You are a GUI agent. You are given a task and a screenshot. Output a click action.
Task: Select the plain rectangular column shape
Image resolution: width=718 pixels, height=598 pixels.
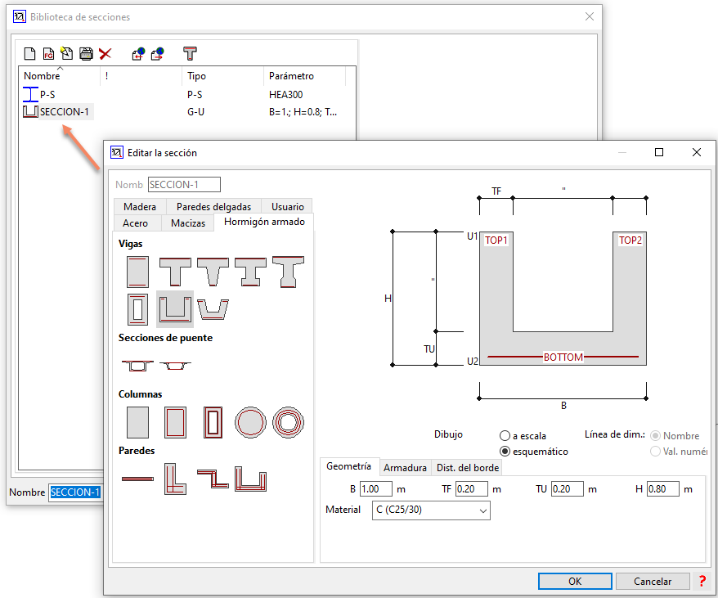pos(138,422)
